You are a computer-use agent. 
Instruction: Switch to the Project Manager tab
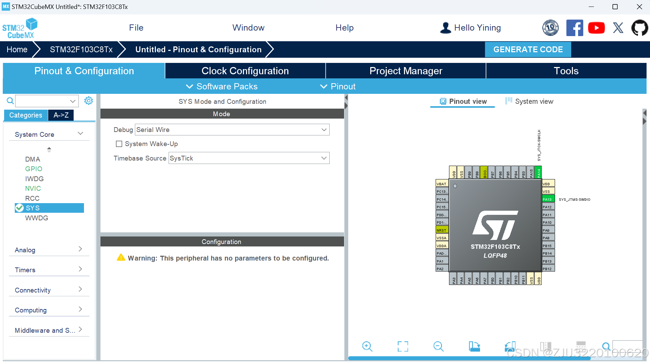[406, 71]
